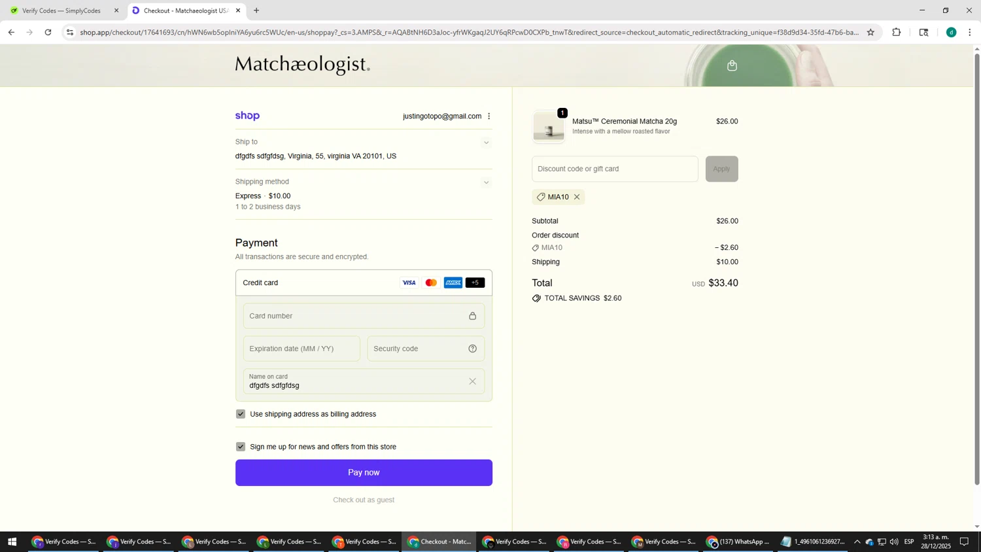The height and width of the screenshot is (552, 981).
Task: Click the Expiration date field
Action: click(301, 349)
